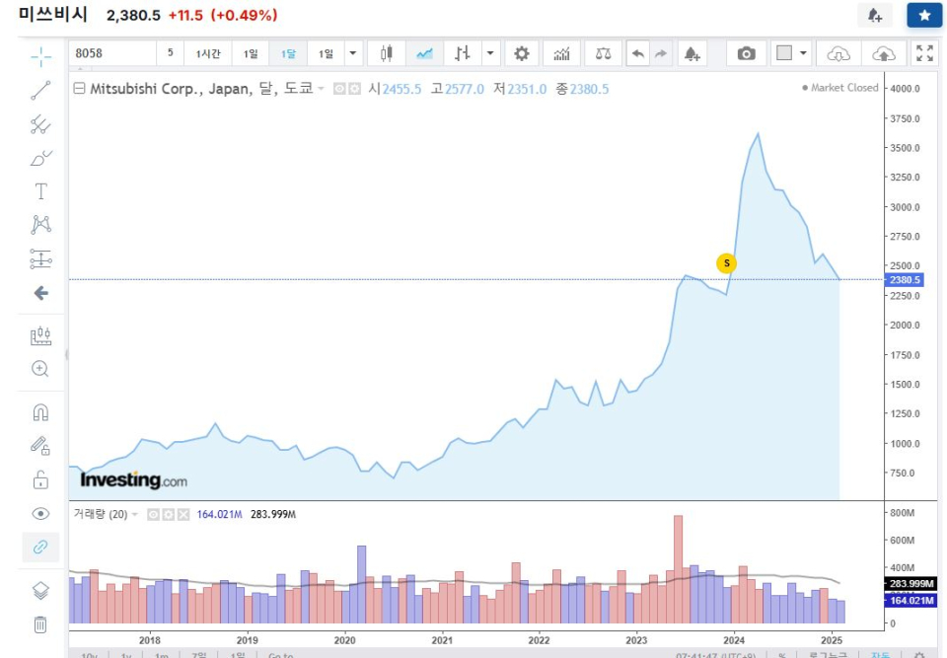
Task: Select the zoom in tool
Action: tap(40, 369)
